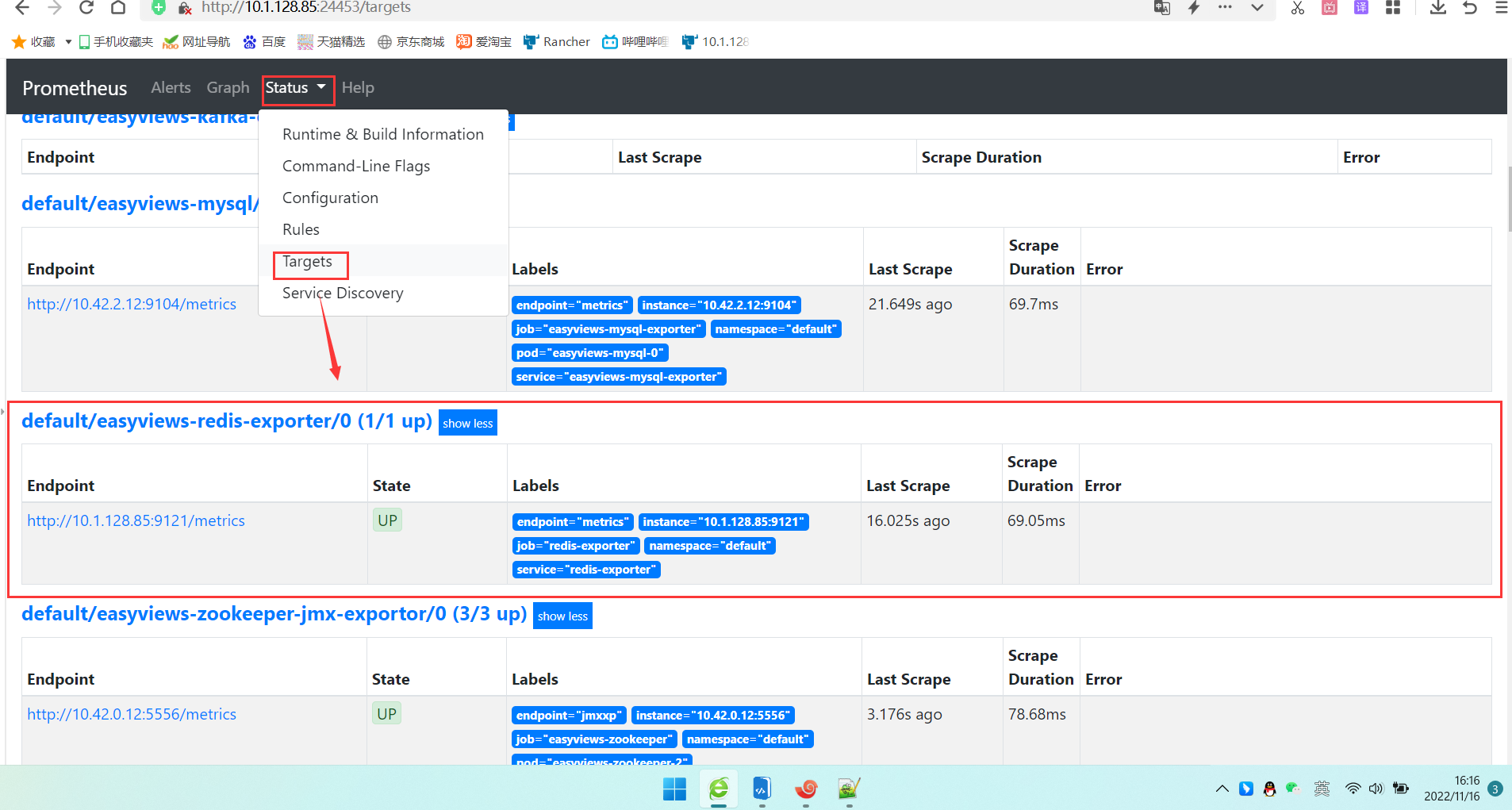Show hidden tray icons chevron
1512x810 pixels.
[x=1222, y=789]
